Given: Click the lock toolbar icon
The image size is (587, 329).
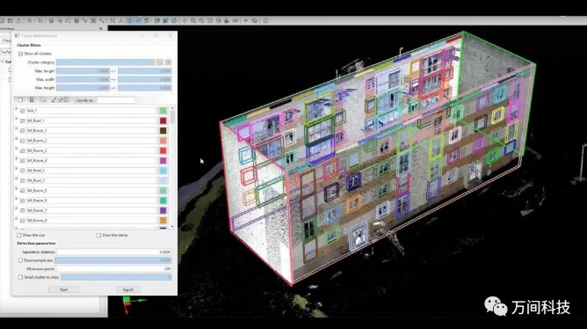Looking at the screenshot, I should [227, 20].
